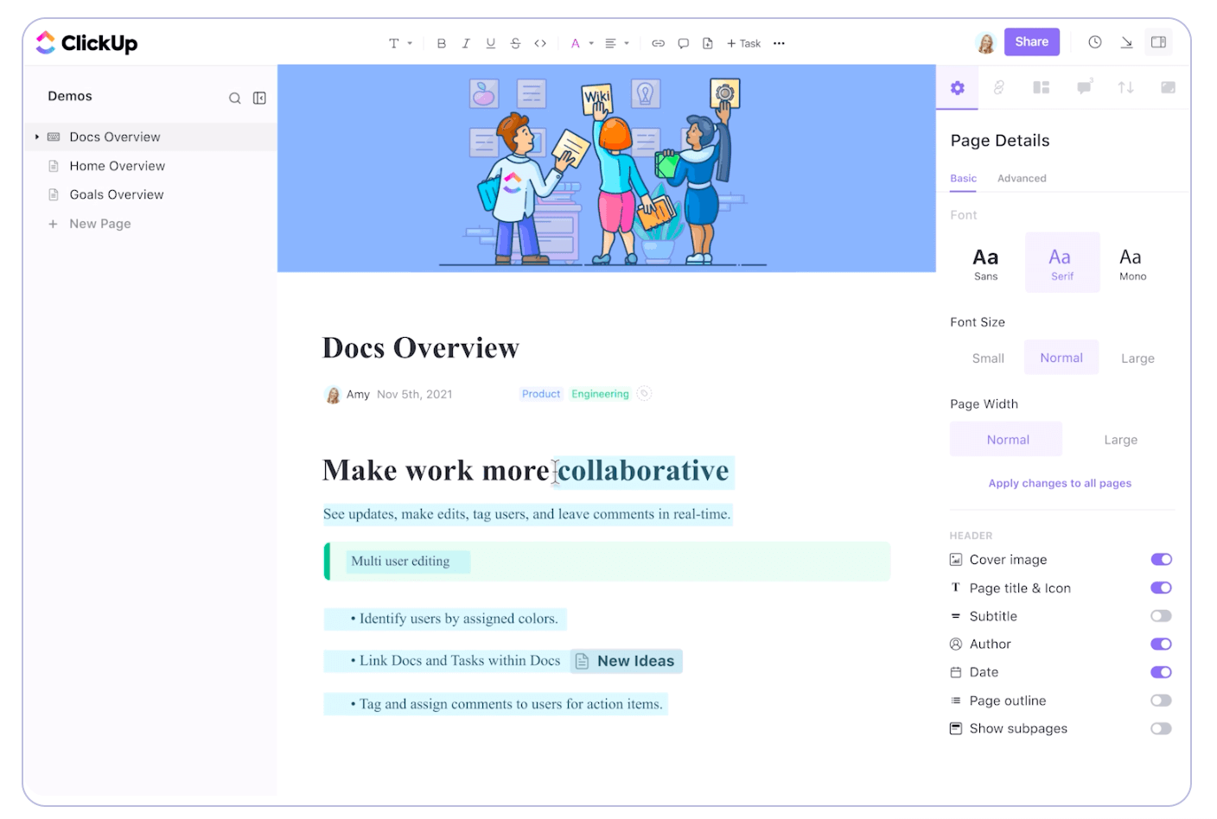Image resolution: width=1217 pixels, height=819 pixels.
Task: Turn on the Page outline toggle
Action: click(1161, 700)
